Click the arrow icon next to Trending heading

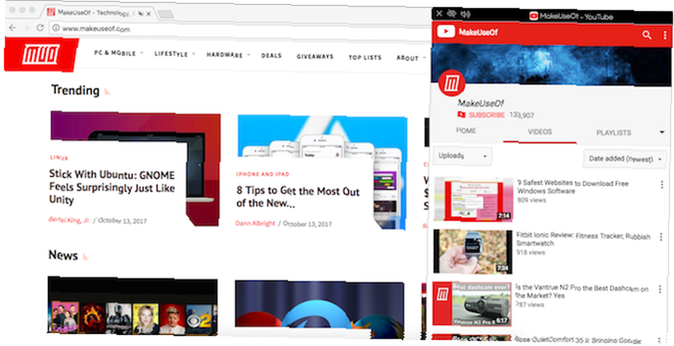(x=107, y=91)
